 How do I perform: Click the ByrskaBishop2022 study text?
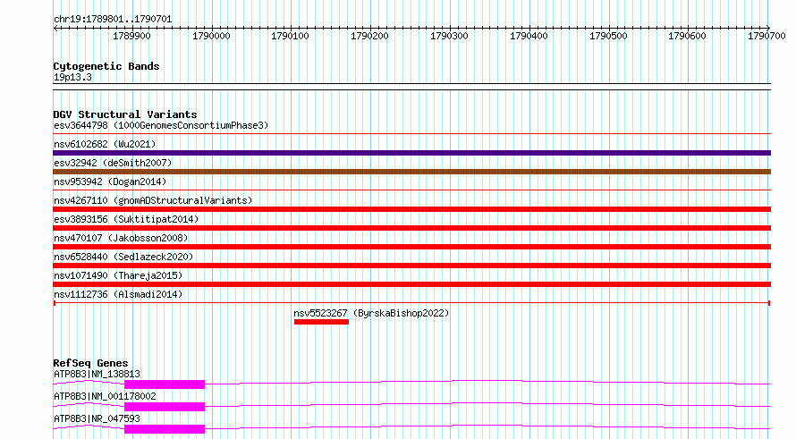(x=401, y=313)
